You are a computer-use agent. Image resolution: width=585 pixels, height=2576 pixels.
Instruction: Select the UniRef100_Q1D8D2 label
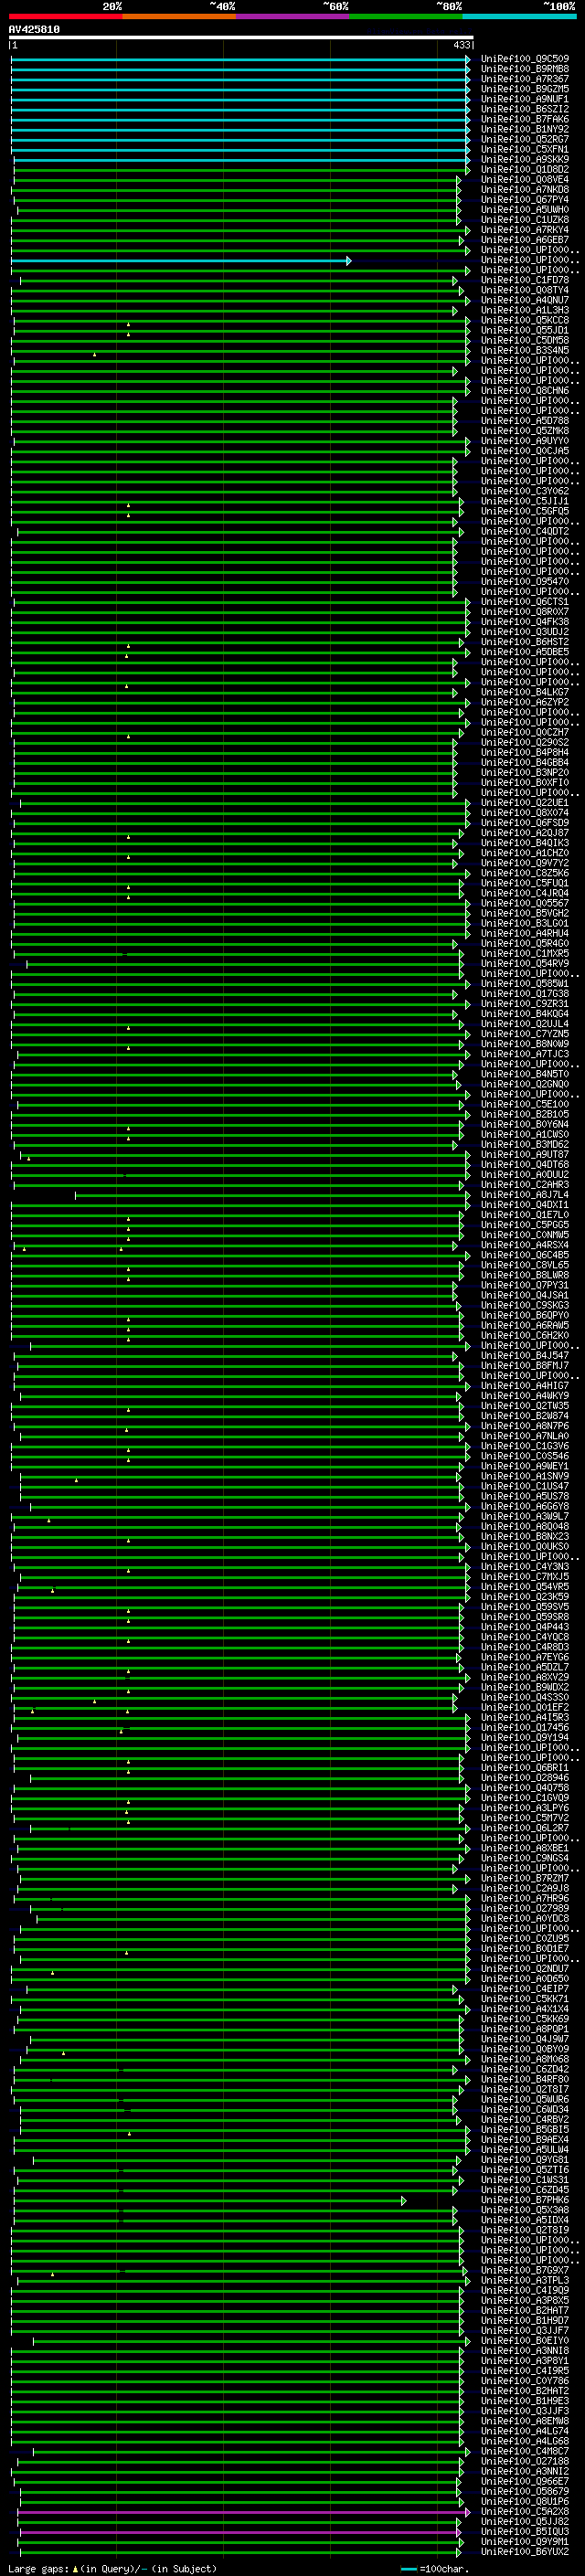524,169
